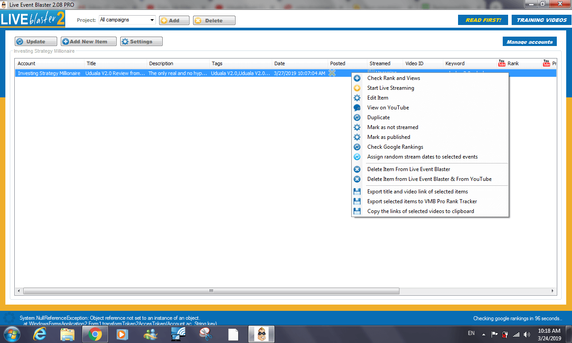Click the 'Uduala V2.0,Uduala V2.0...' tags cell
This screenshot has width=572, height=343.
click(240, 73)
